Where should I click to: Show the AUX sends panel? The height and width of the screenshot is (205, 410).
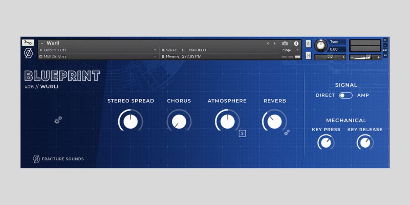tap(385, 50)
